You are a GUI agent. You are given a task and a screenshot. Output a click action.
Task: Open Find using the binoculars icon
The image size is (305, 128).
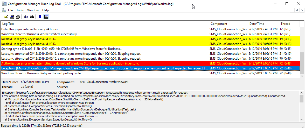[x=32, y=17]
